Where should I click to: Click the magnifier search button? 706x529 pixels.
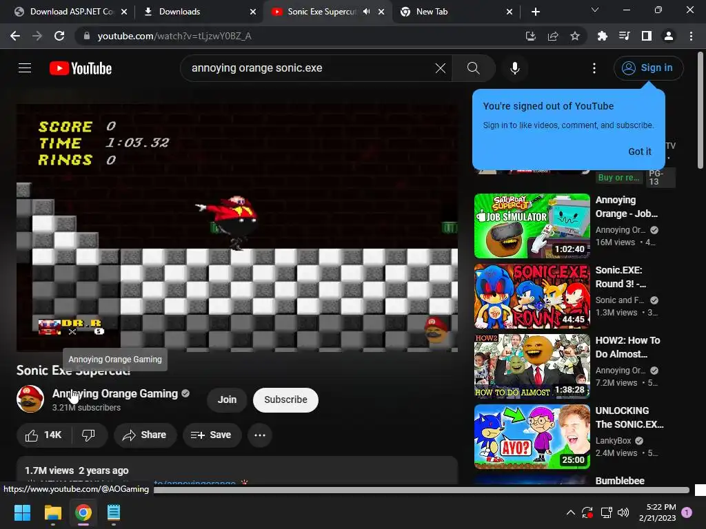473,68
